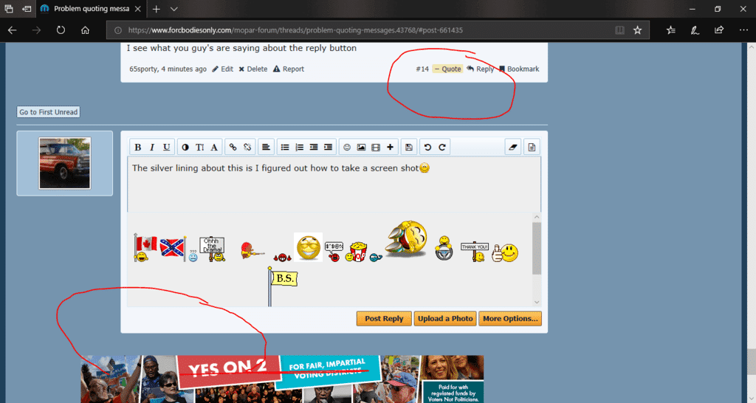Click the insert image icon
756x403 pixels.
pyautogui.click(x=361, y=148)
